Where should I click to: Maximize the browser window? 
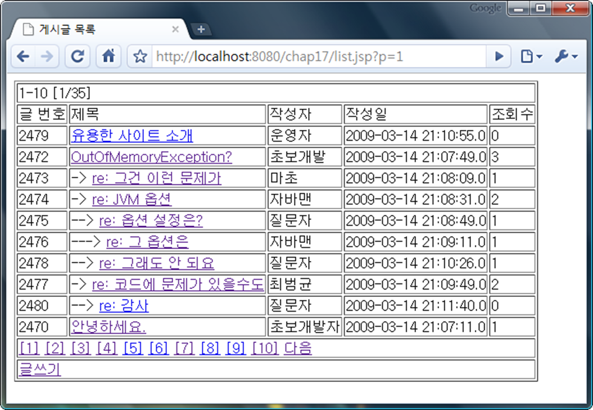point(541,8)
